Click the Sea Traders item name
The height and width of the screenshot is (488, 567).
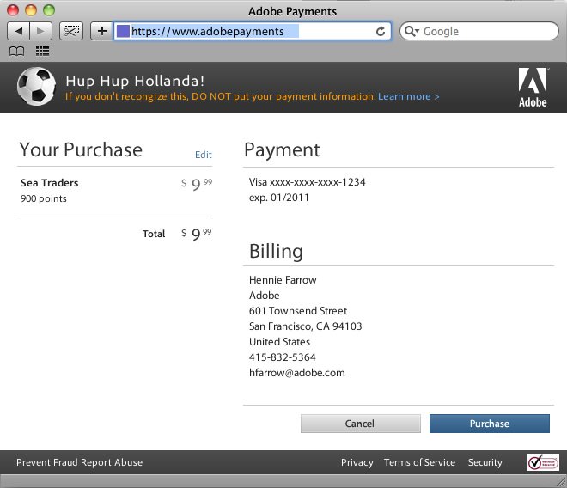[50, 183]
